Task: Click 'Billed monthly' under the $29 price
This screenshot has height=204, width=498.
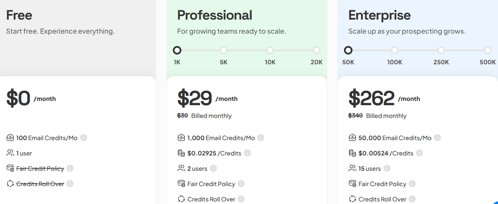Action: click(211, 116)
